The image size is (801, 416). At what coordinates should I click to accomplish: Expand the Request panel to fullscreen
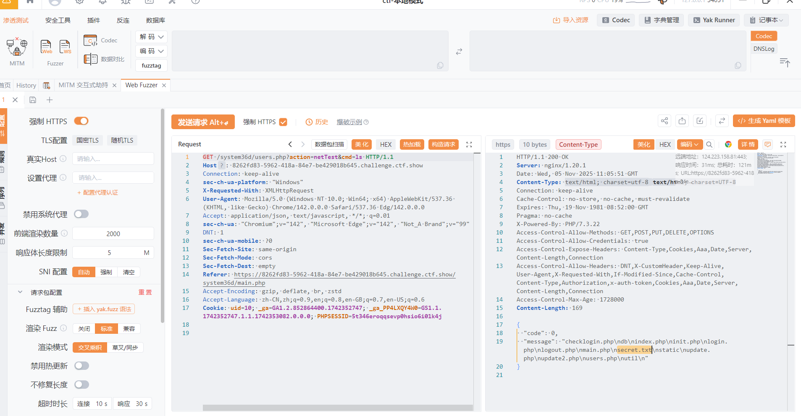click(469, 144)
